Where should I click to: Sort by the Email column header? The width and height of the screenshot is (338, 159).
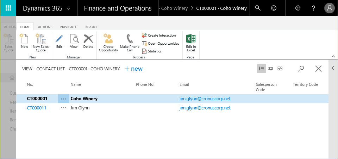coord(184,84)
